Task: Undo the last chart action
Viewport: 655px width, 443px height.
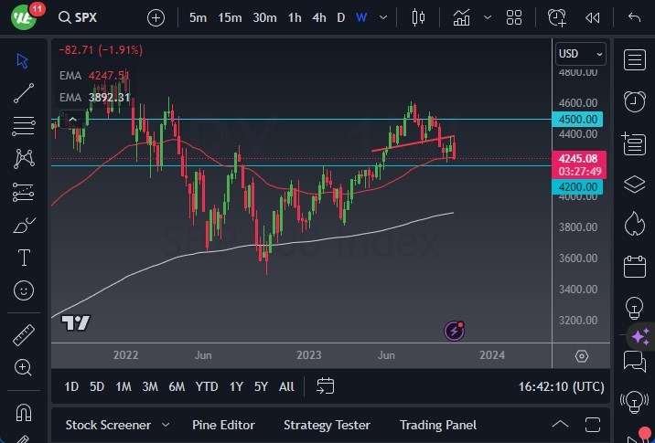Action: (634, 17)
